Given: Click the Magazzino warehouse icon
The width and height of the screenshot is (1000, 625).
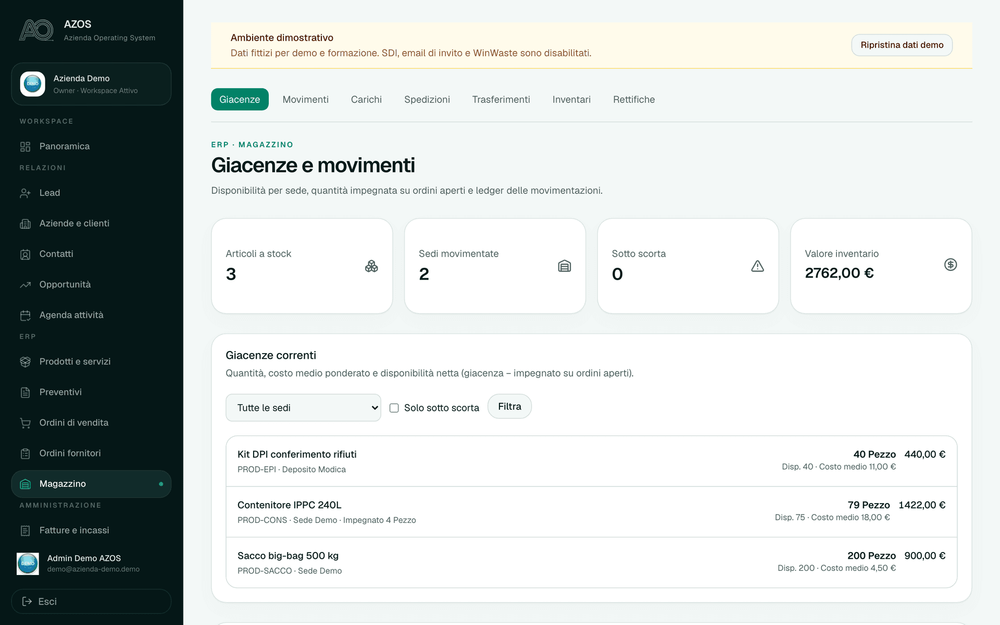Looking at the screenshot, I should (25, 484).
